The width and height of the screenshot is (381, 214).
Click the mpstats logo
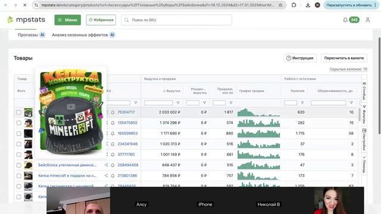click(26, 20)
